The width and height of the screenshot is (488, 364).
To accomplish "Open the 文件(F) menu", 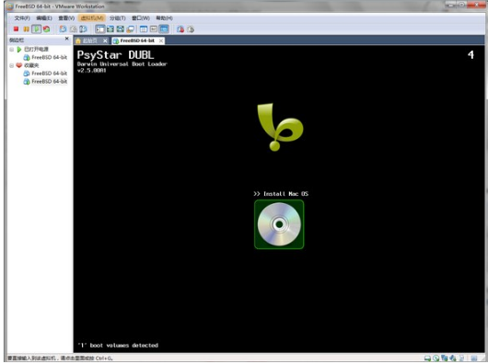I will coord(22,18).
